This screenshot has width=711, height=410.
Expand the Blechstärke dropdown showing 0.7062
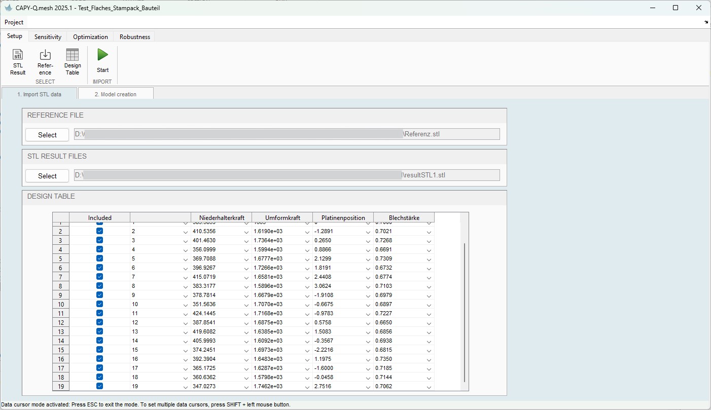click(429, 387)
